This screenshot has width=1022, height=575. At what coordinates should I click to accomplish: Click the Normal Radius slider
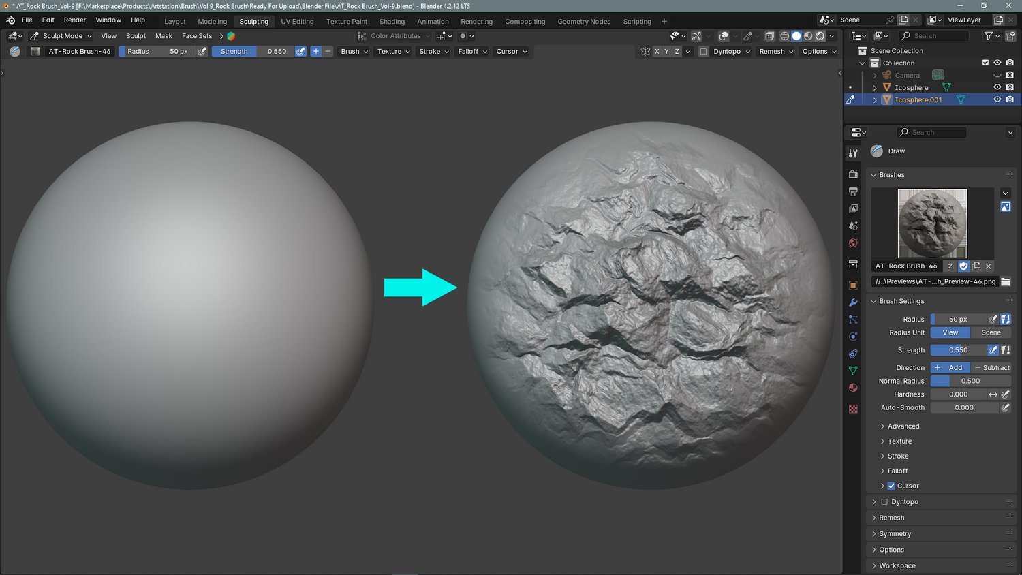970,381
